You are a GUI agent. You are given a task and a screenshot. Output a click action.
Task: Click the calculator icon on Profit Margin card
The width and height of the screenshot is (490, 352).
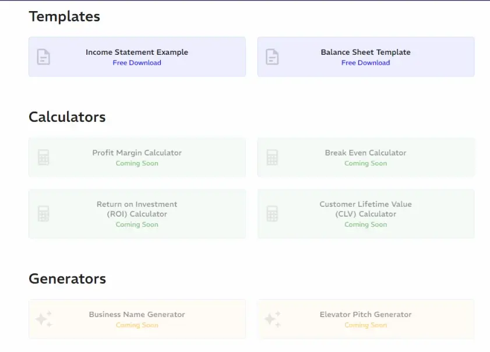pyautogui.click(x=44, y=157)
